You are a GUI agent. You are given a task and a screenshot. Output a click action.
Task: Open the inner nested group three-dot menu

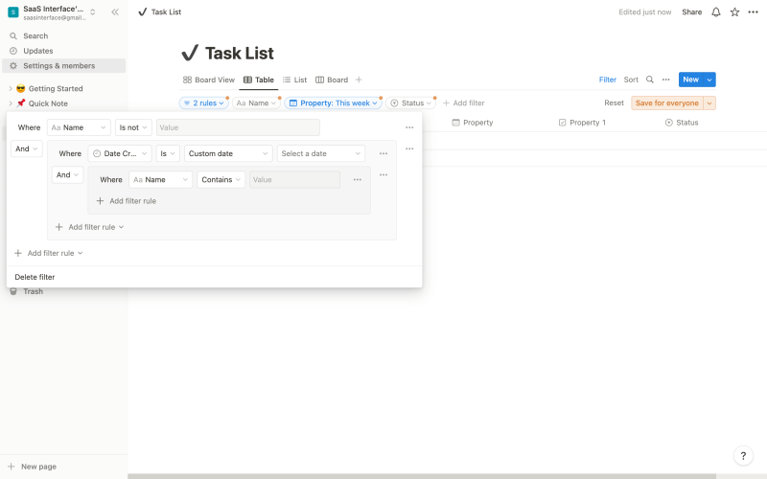tap(383, 175)
